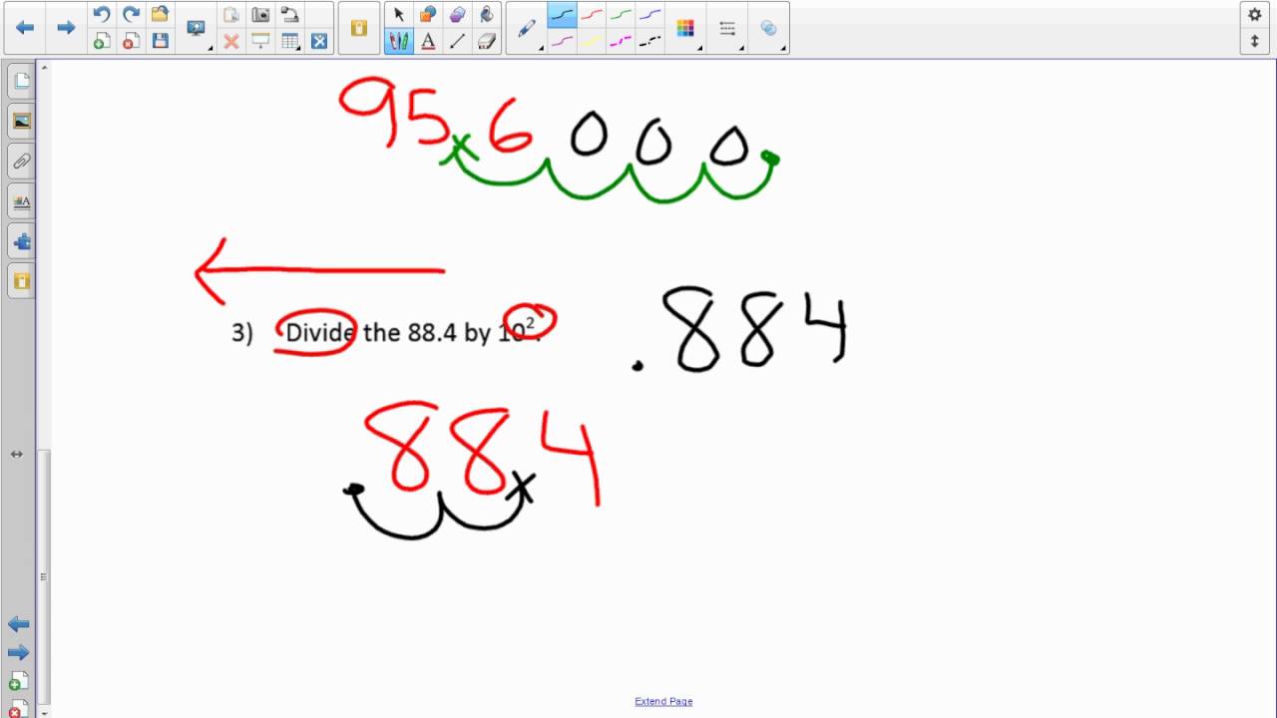
Task: Open the document camera tool
Action: click(289, 14)
